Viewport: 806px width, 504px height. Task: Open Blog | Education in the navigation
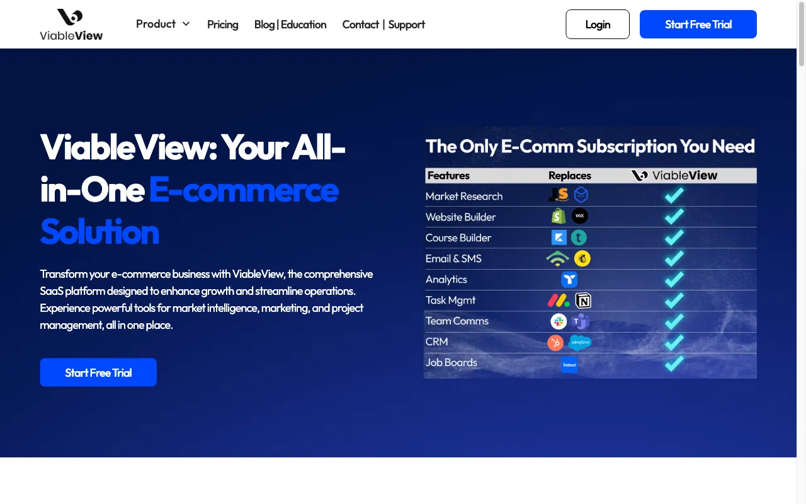(x=290, y=25)
